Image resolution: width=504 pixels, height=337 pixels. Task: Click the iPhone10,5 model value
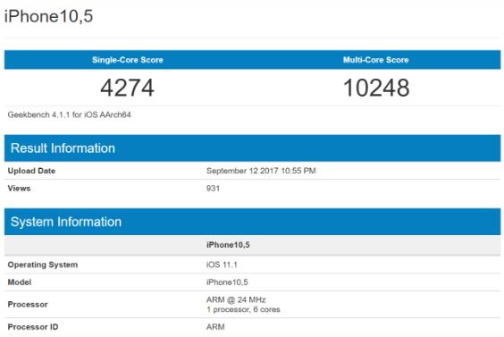point(227,282)
